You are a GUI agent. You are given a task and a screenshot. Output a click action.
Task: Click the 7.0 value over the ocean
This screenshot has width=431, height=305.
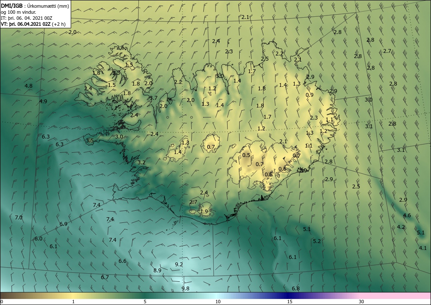[19, 218]
